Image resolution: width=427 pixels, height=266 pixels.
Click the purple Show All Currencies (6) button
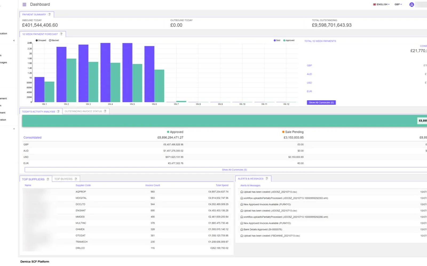(321, 102)
